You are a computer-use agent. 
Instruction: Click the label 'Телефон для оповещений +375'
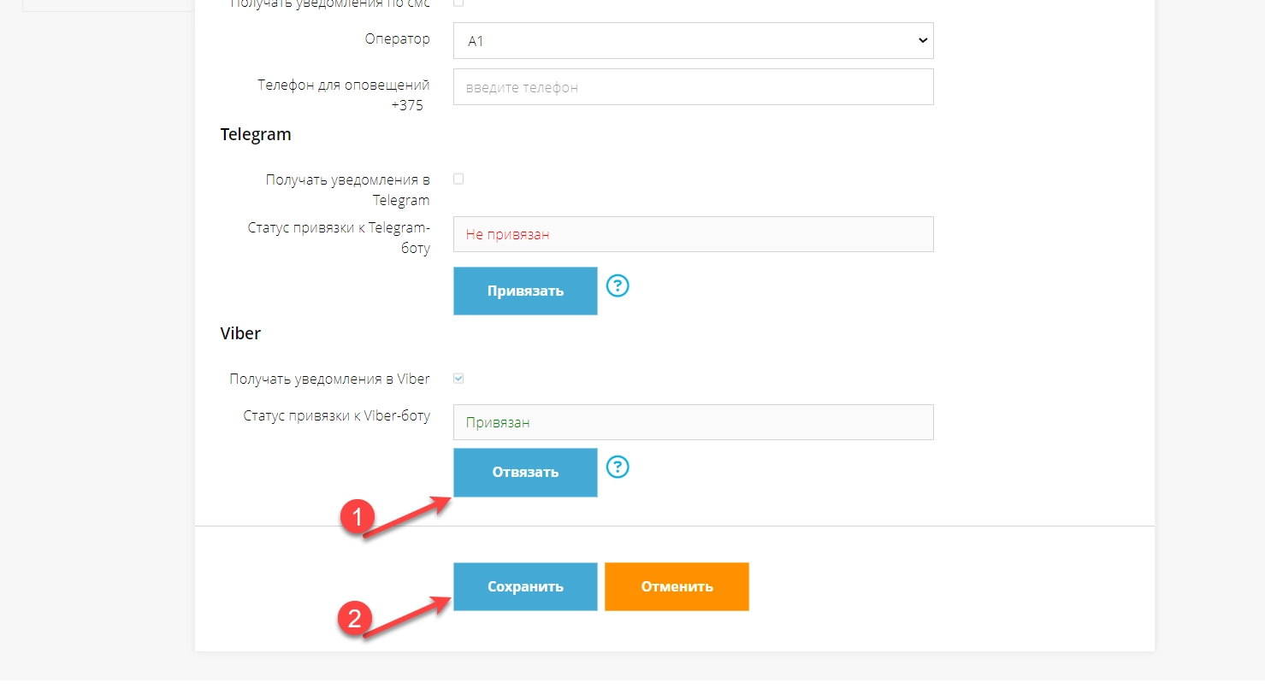pos(343,95)
